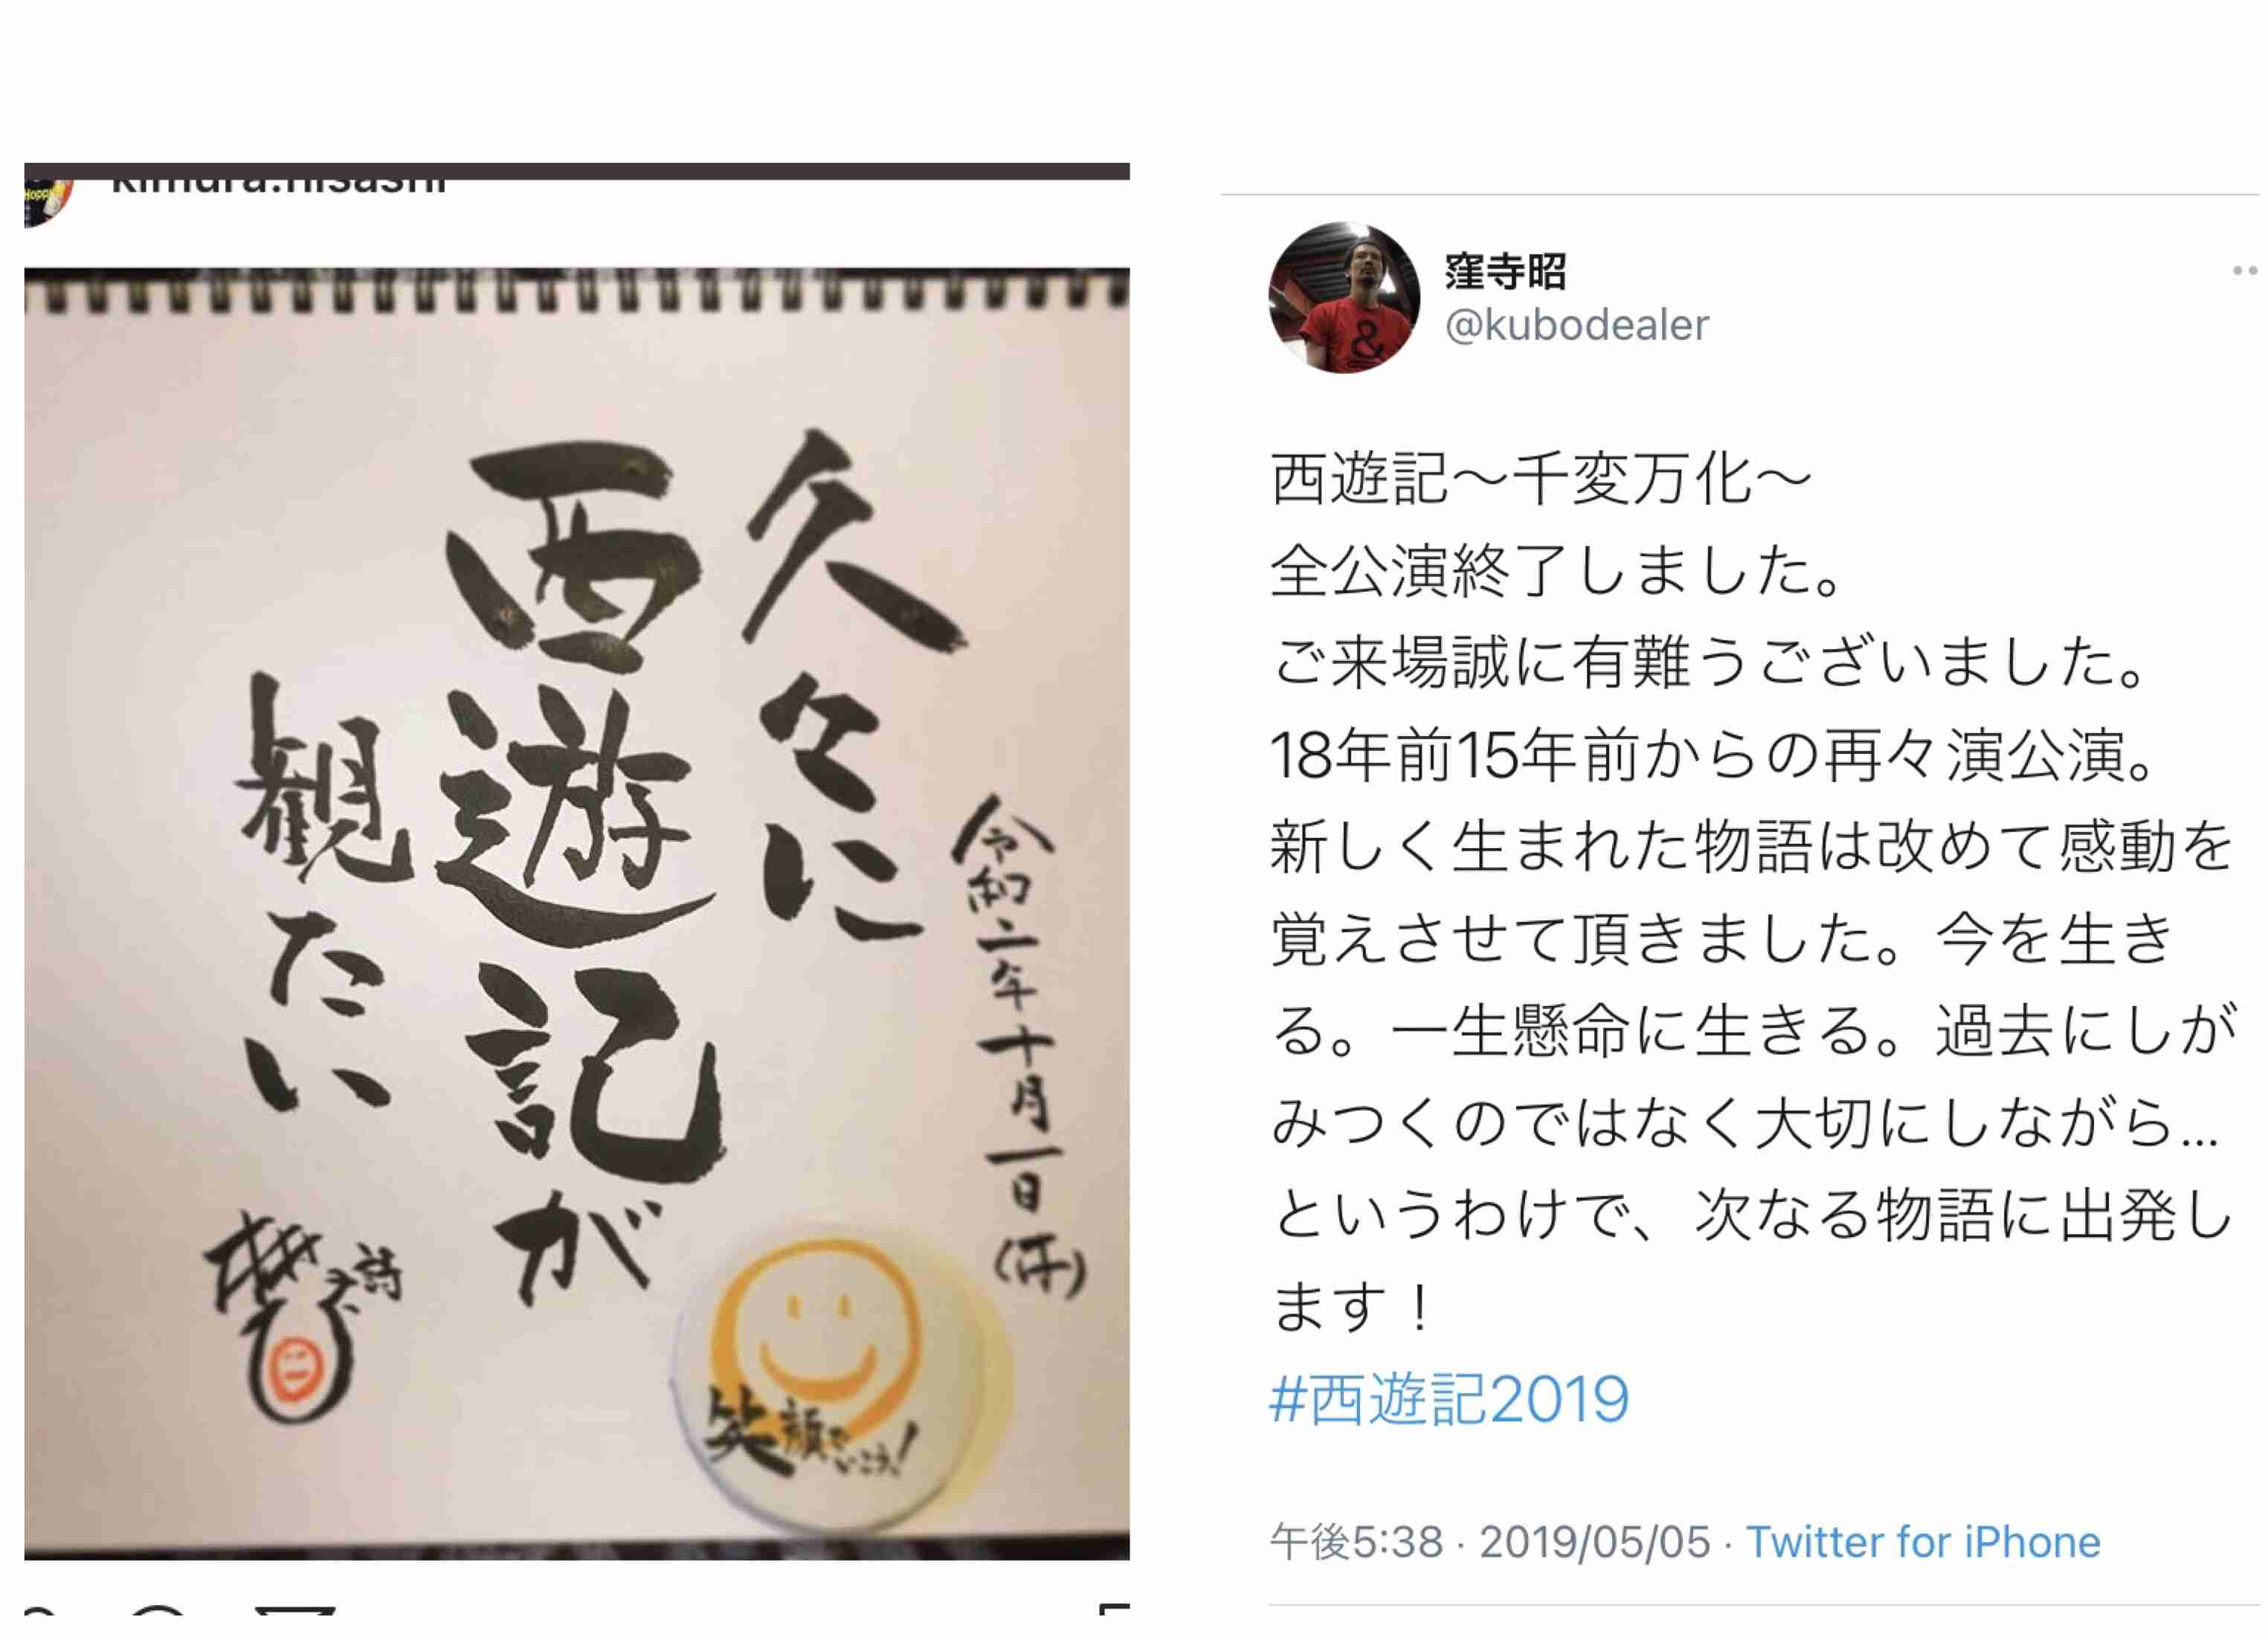Open 窪寺昭's round profile avatar
Image resolution: width=2268 pixels, height=1640 pixels.
(x=1344, y=297)
